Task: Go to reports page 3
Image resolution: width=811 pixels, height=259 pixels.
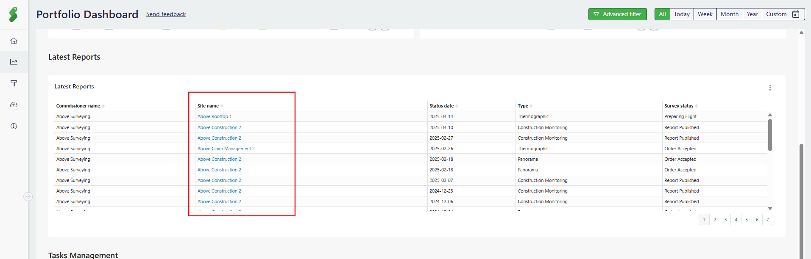Action: pos(725,220)
